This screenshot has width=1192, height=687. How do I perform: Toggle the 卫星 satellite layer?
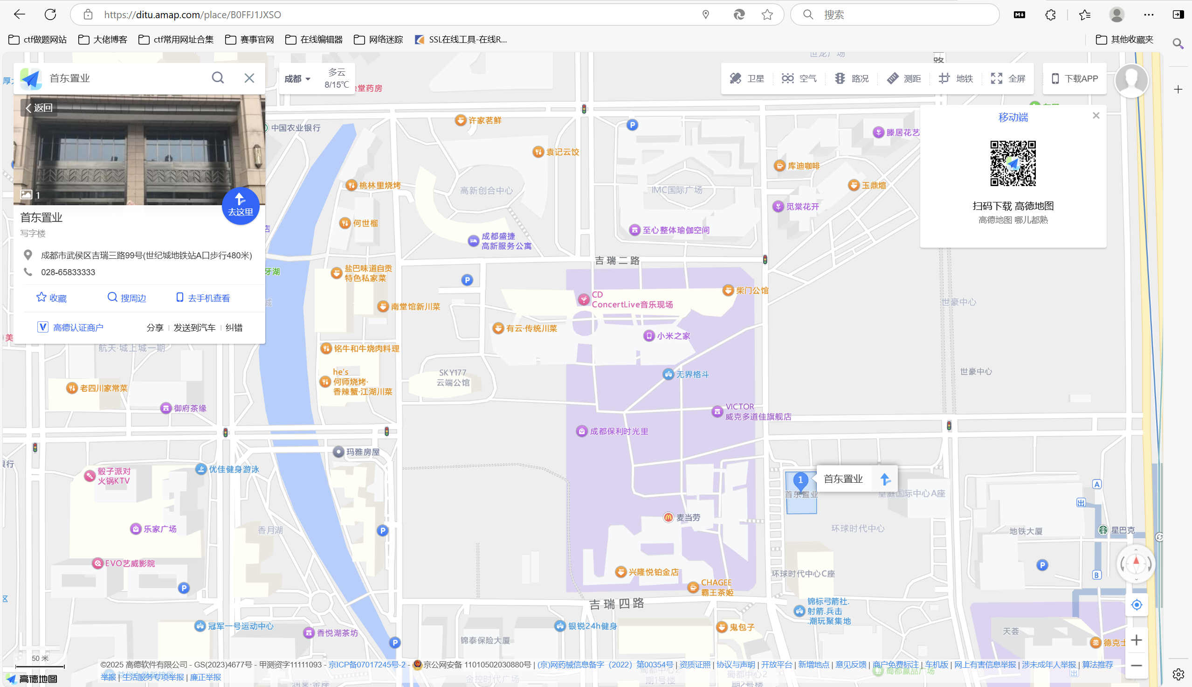747,78
